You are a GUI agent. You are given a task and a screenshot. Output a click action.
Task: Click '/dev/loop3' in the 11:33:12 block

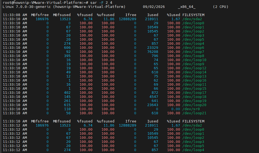pos(193,142)
